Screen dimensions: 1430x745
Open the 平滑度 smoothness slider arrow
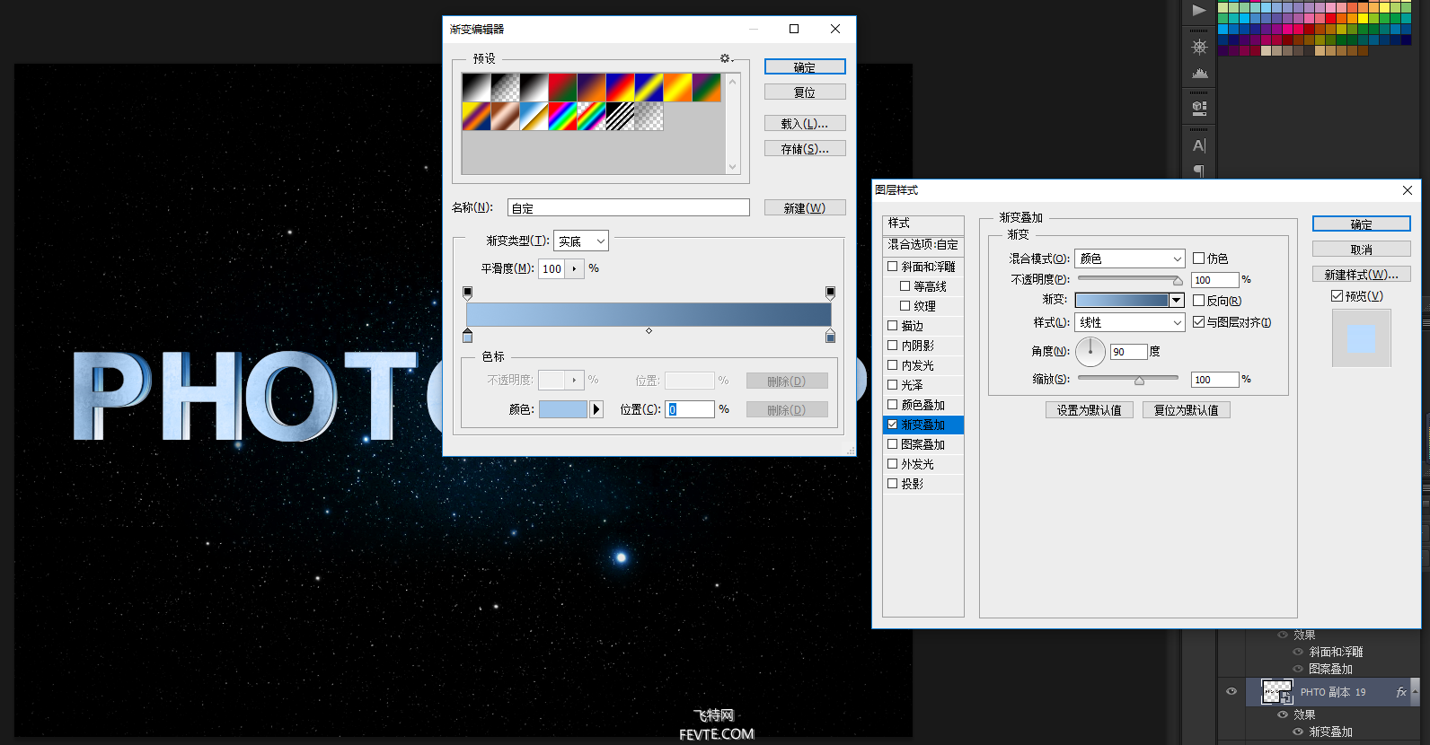click(x=575, y=268)
